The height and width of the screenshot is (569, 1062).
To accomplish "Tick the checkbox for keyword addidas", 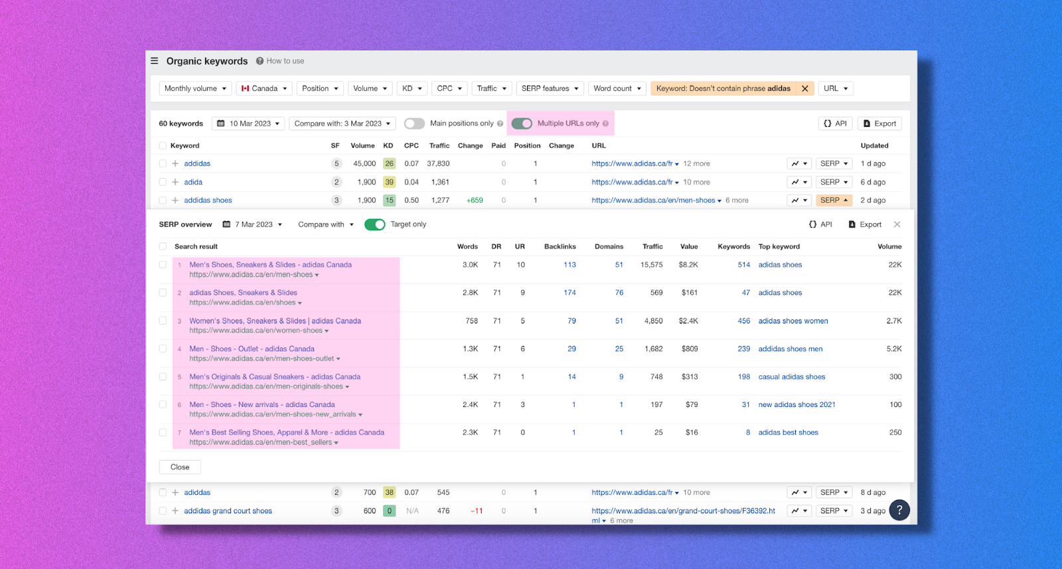I will [x=163, y=163].
